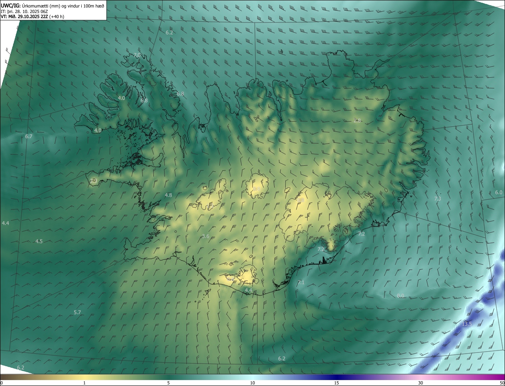Click the valid time 'VT: Mið. 29.10.2025 22Z (+40 h)'
The width and height of the screenshot is (505, 386).
pos(33,17)
